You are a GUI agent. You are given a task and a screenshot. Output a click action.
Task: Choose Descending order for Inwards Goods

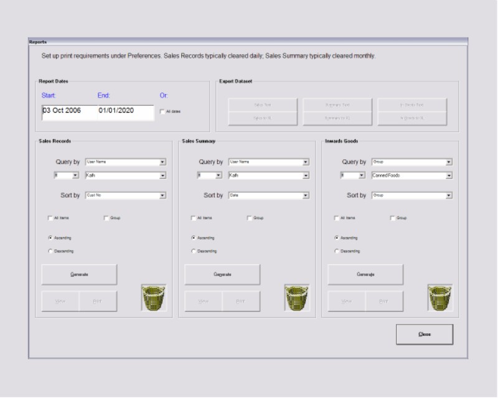(x=337, y=251)
